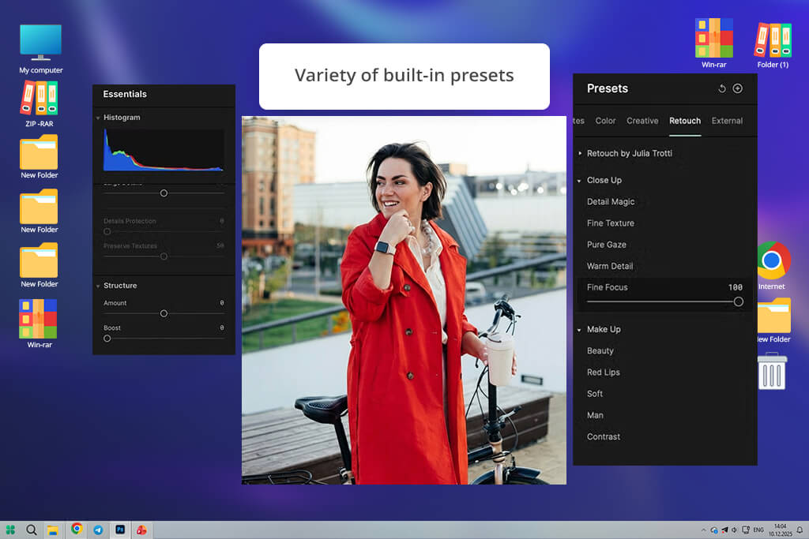Click the woman in red coat photo
Screen dimensions: 809x539
pyautogui.click(x=404, y=300)
